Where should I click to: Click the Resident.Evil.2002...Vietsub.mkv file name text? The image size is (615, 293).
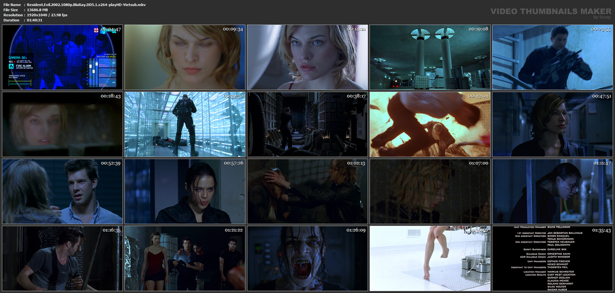[86, 4]
